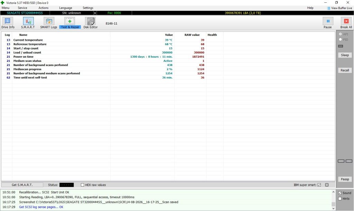Click the Recall button
Image resolution: width=354 pixels, height=211 pixels.
pos(345,70)
